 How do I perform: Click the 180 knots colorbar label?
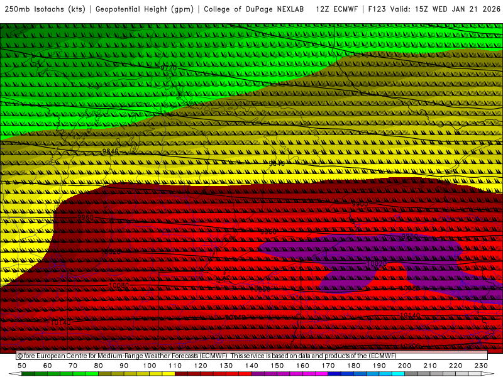click(x=353, y=366)
